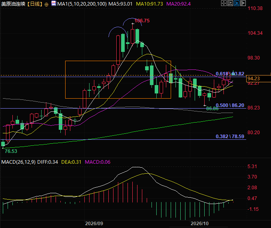271x228 pixels.
Task: Click the blue highlighted play icon
Action: (x=237, y=3)
